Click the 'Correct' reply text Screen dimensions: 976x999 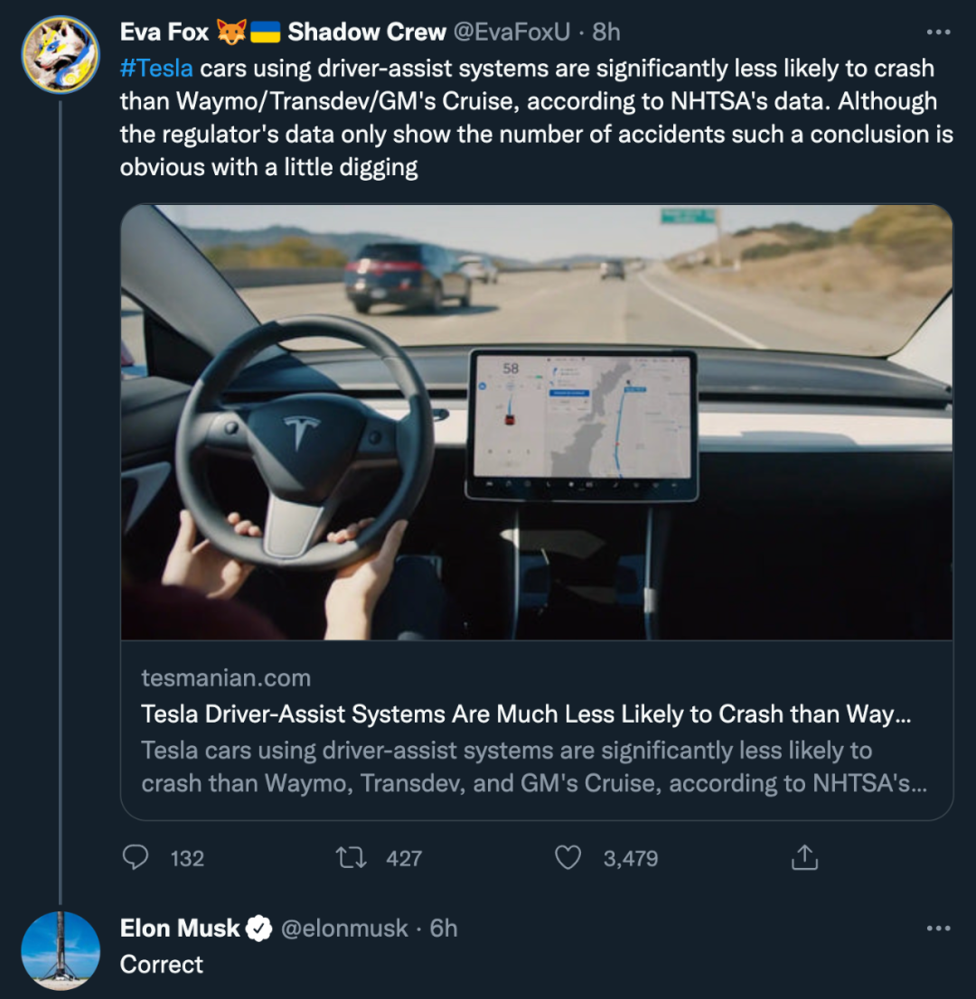pyautogui.click(x=161, y=965)
